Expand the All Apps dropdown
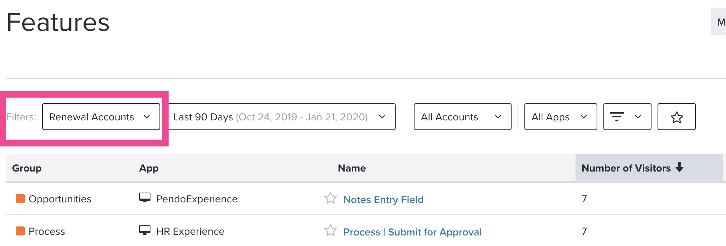This screenshot has width=726, height=246. (x=560, y=117)
